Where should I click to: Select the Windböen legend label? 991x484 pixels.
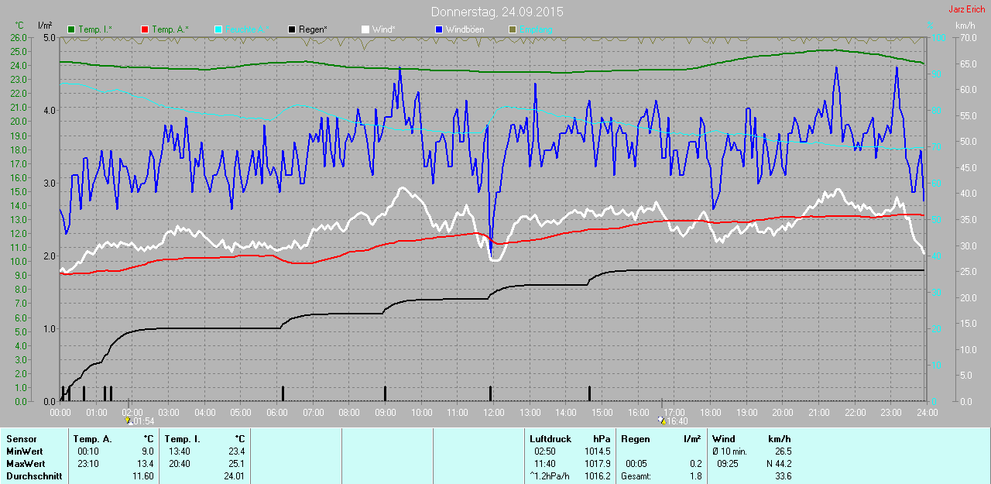point(465,29)
